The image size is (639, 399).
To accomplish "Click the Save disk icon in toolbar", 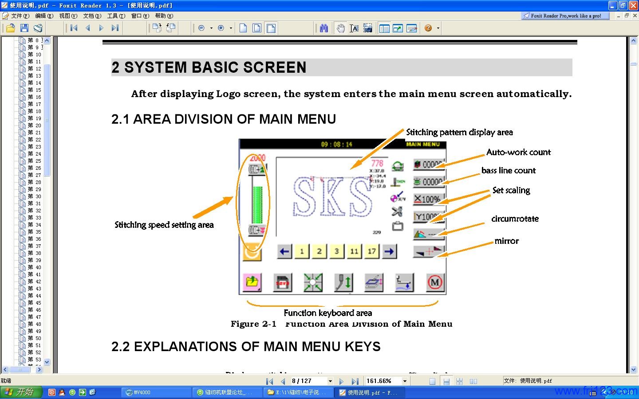I will [x=24, y=28].
